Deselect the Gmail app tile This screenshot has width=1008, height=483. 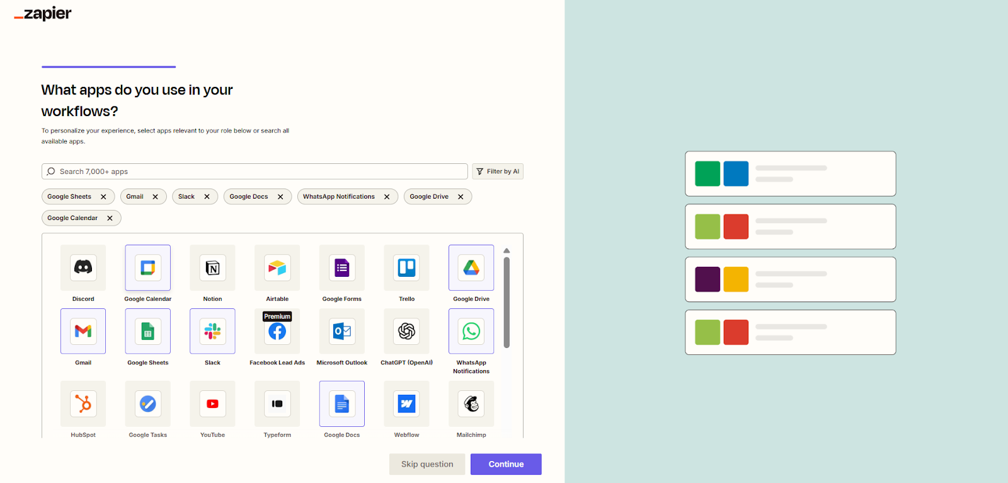(x=83, y=331)
